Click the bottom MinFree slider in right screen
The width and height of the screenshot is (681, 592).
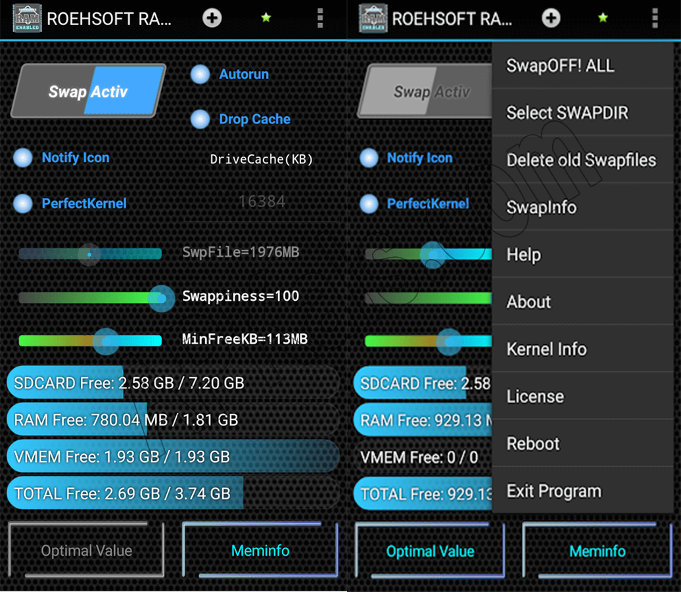429,341
